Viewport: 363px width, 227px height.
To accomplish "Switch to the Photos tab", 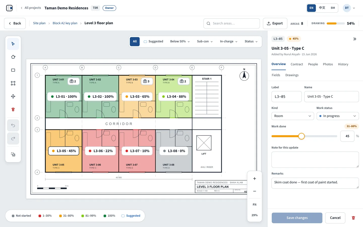I will (x=328, y=64).
